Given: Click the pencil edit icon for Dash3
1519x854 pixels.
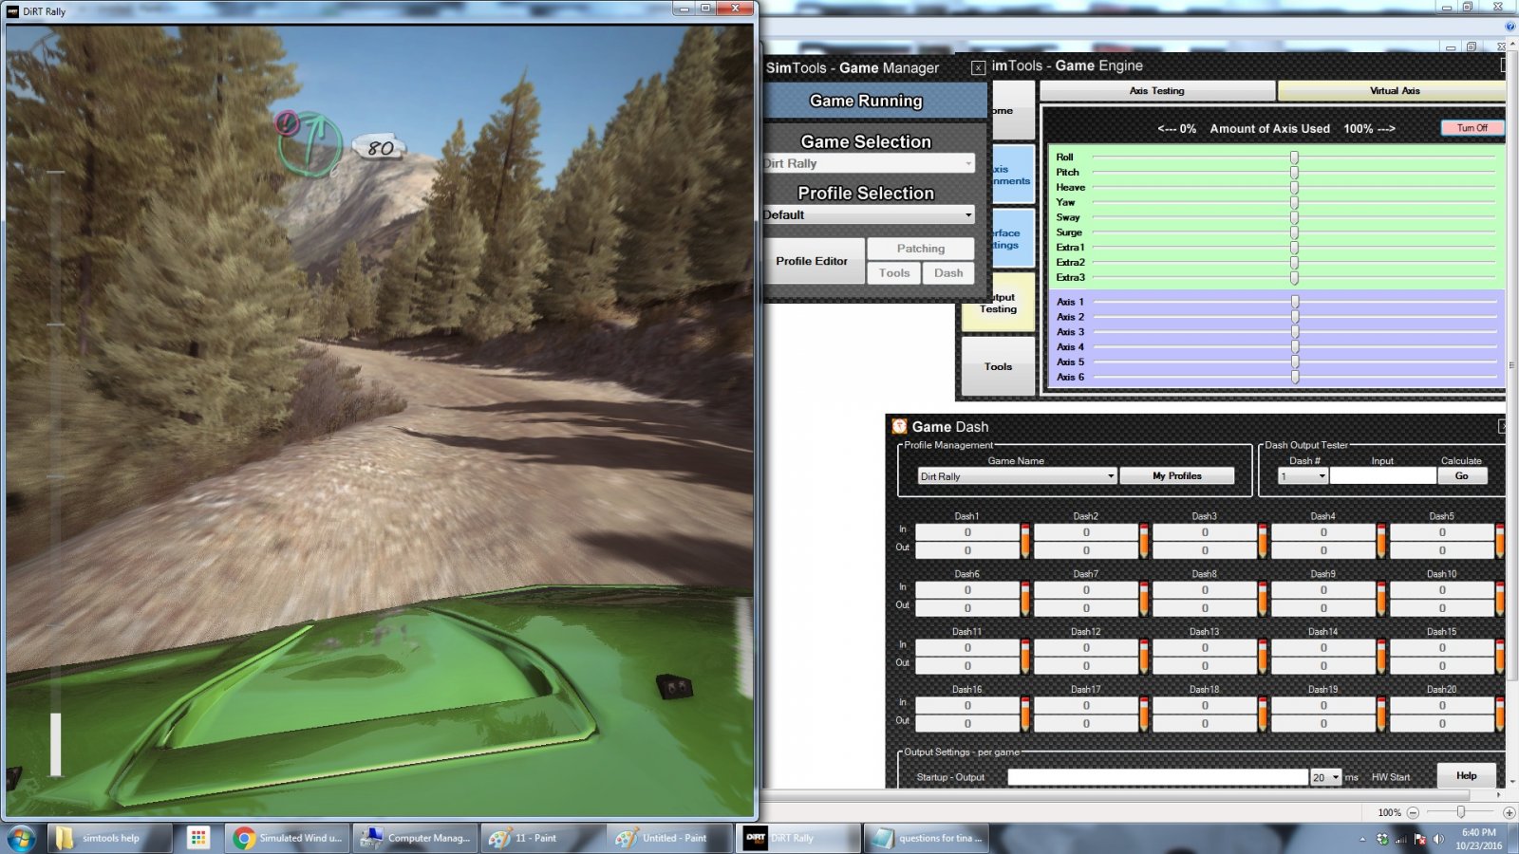Looking at the screenshot, I should tap(1263, 541).
